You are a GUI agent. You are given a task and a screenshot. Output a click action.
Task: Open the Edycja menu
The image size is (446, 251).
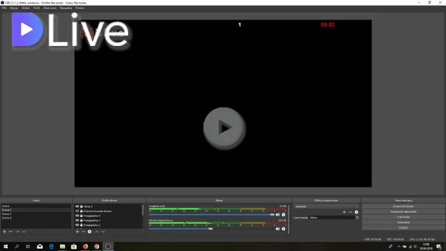click(x=14, y=8)
